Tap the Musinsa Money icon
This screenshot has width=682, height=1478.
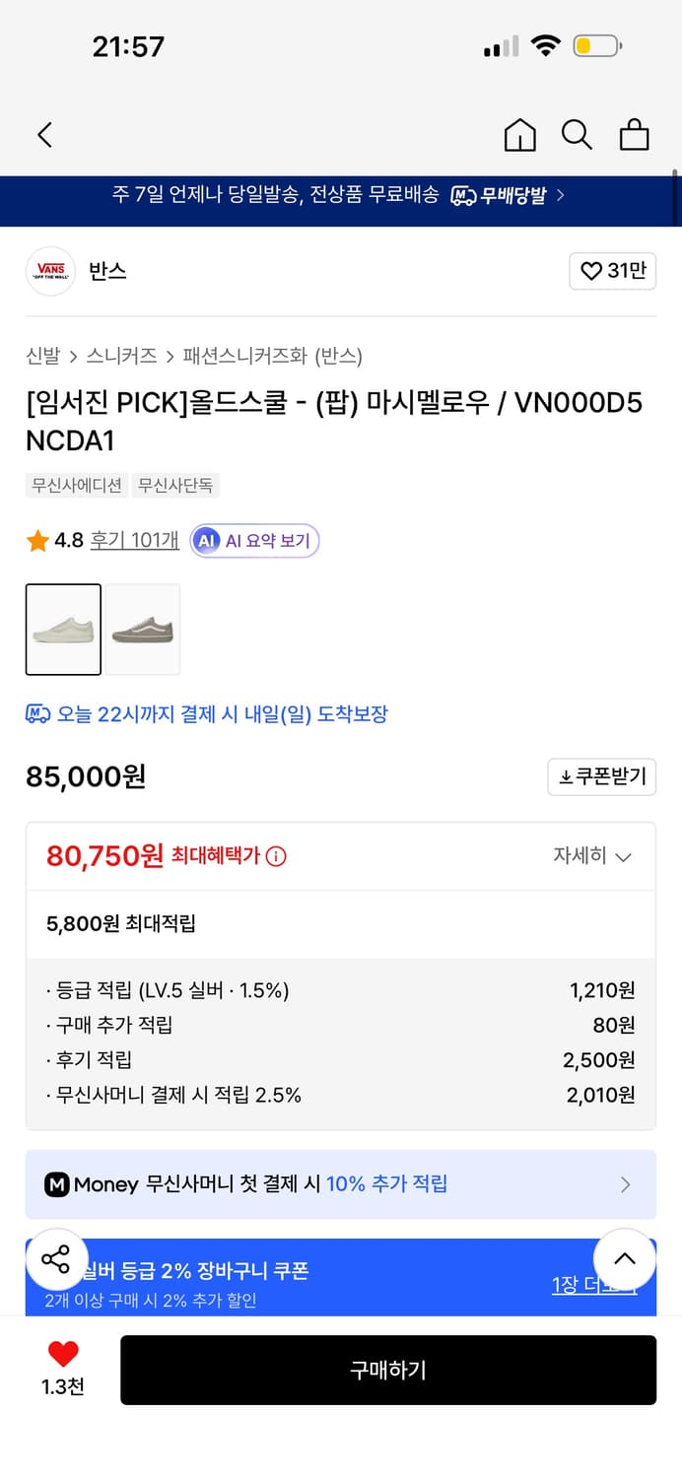pos(56,1184)
